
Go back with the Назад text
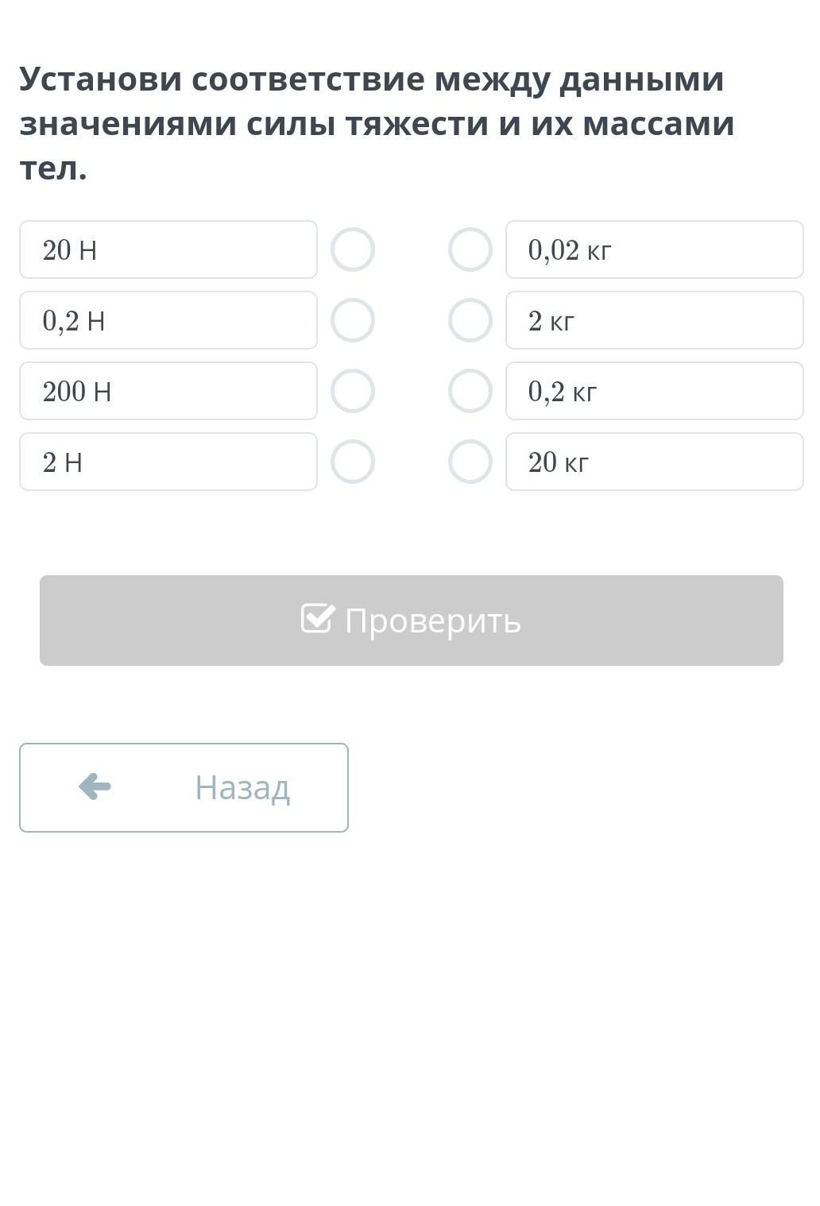pyautogui.click(x=242, y=787)
